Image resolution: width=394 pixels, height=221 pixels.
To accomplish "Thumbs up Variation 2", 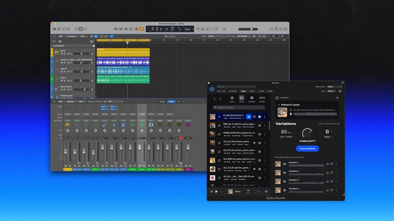I will [328, 173].
